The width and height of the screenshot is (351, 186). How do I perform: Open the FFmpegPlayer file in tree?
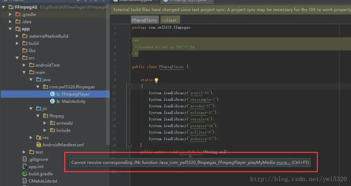click(76, 94)
